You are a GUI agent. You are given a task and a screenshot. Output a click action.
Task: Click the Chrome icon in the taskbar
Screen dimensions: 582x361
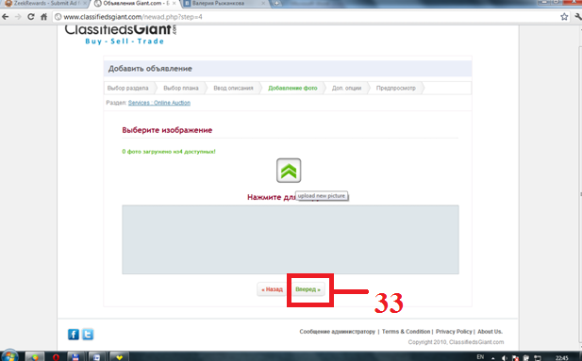coord(35,357)
